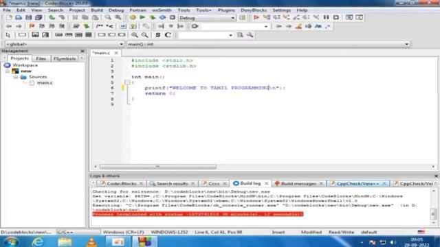Abort the current build

pyautogui.click(x=173, y=18)
